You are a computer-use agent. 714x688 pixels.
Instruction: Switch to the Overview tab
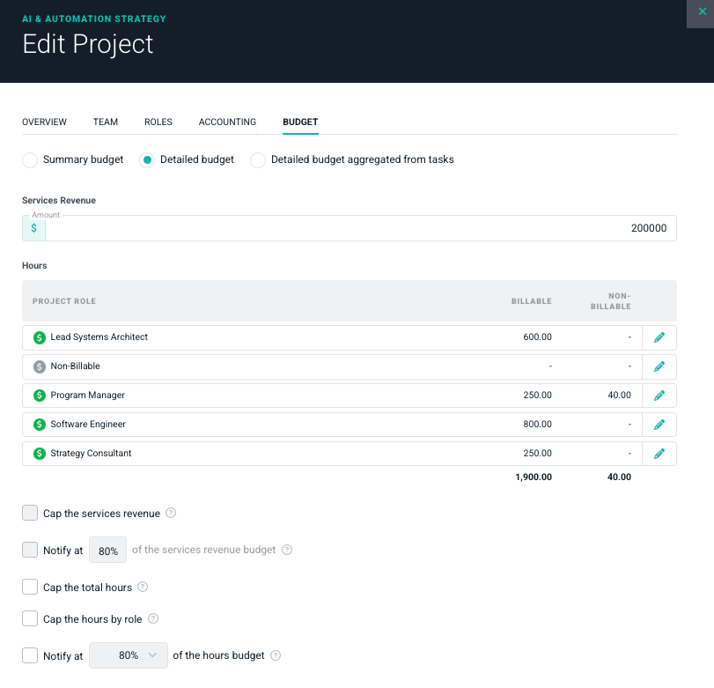click(x=44, y=122)
